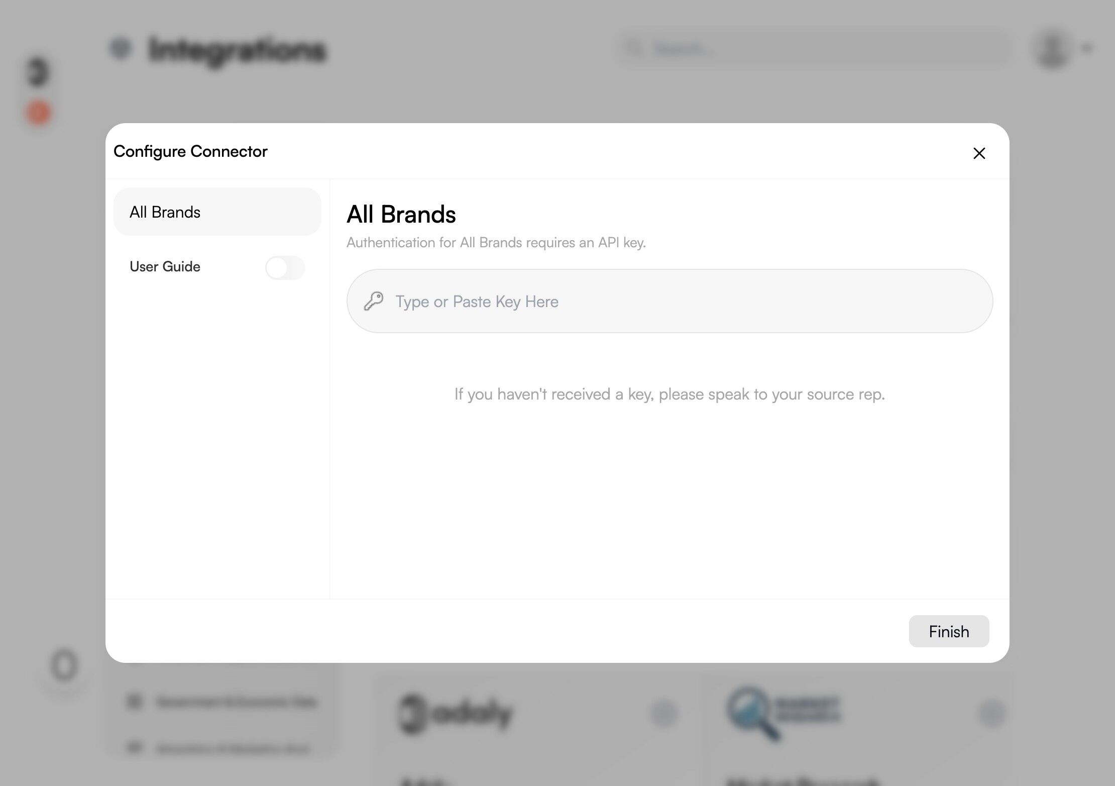Viewport: 1115px width, 786px height.
Task: Select All Brands in the sidebar
Action: [217, 212]
